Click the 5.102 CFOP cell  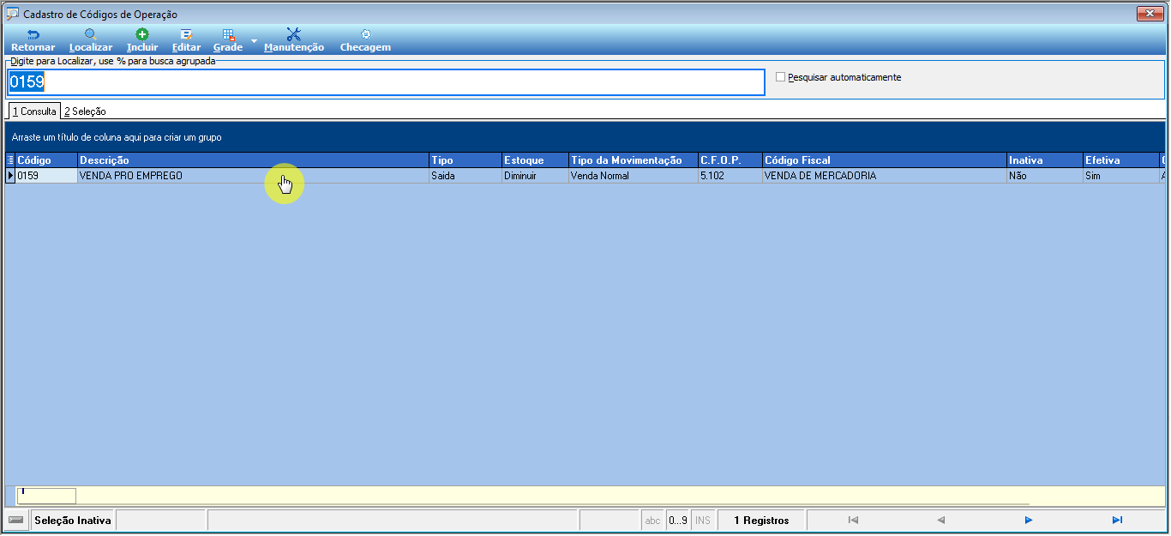tap(730, 176)
